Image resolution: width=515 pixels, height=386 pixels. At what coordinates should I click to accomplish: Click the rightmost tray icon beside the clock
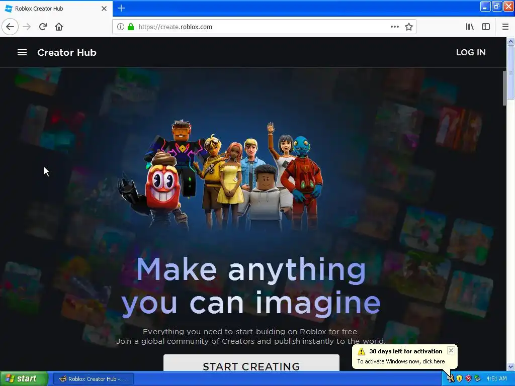coord(477,379)
